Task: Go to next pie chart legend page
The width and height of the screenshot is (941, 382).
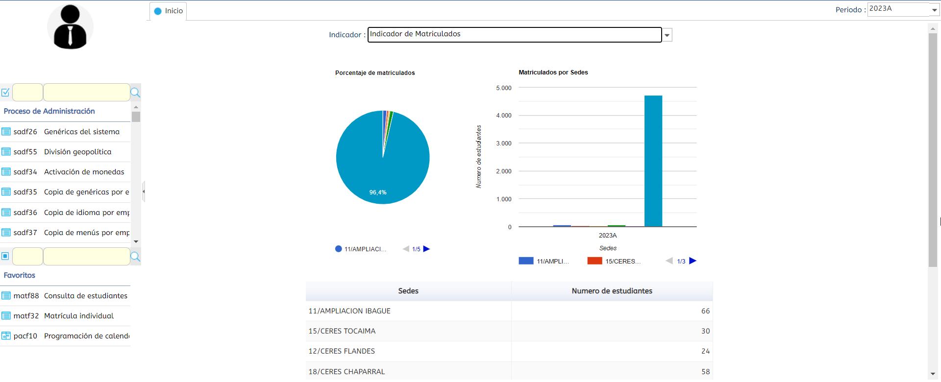Action: [426, 249]
